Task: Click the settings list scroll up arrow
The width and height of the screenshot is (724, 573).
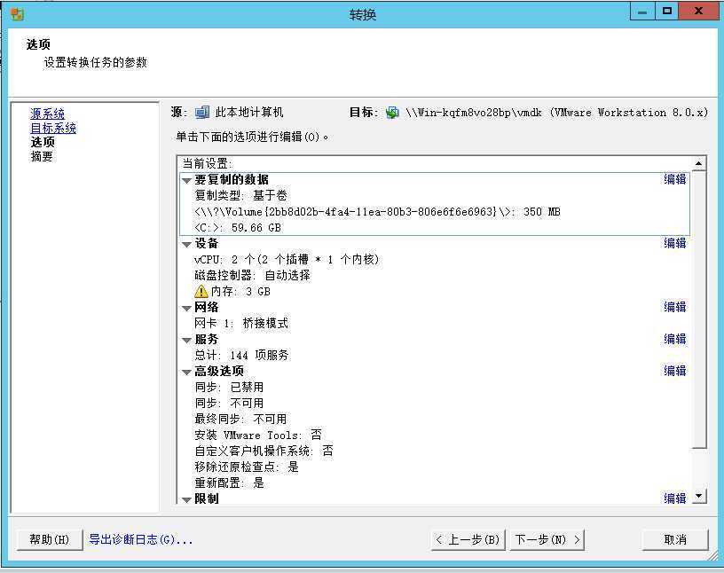Action: [699, 163]
